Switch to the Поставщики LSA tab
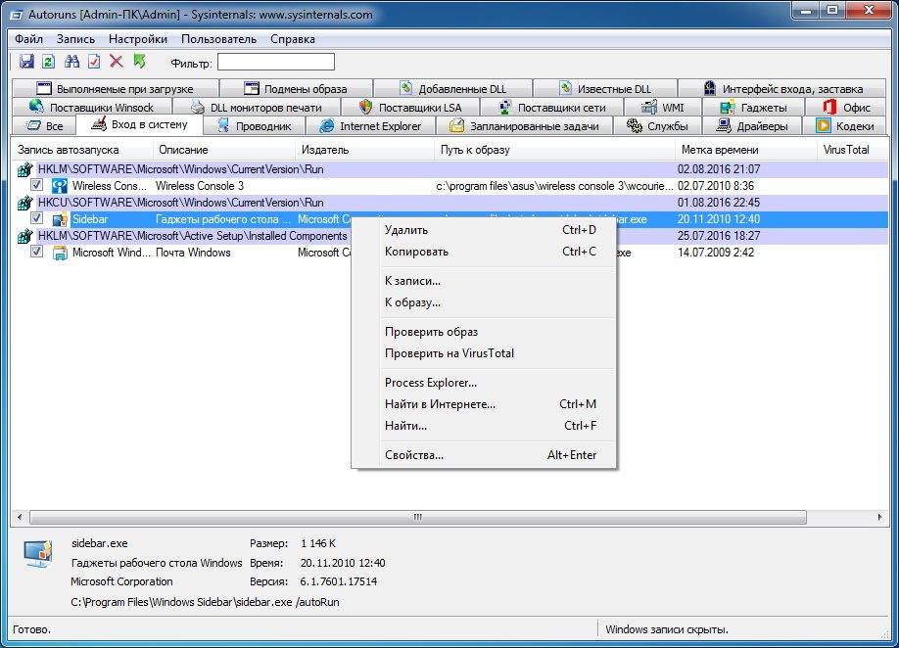This screenshot has height=648, width=899. click(x=410, y=107)
